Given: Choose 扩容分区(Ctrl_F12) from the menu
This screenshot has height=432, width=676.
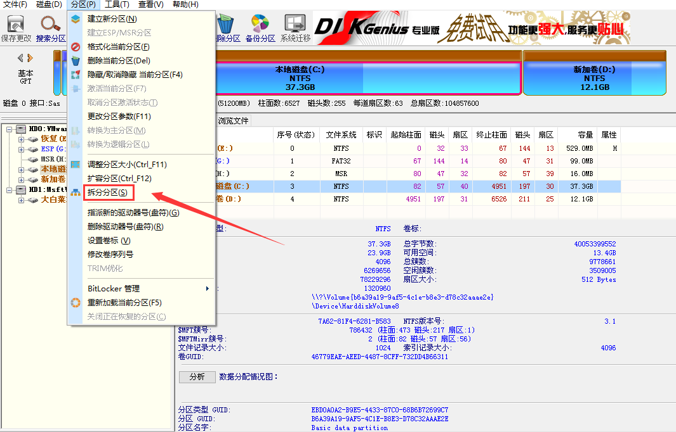Looking at the screenshot, I should point(142,179).
